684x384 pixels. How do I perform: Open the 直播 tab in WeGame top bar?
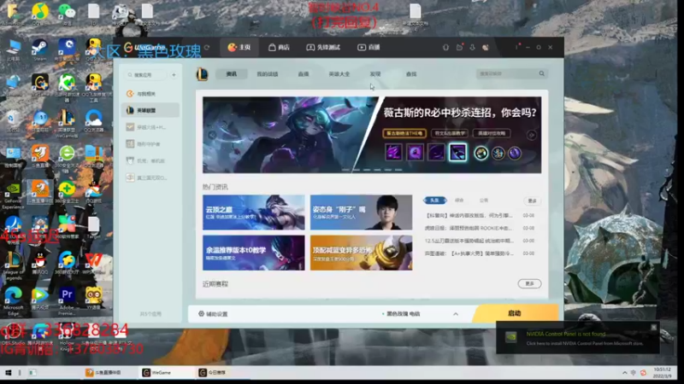(x=369, y=47)
